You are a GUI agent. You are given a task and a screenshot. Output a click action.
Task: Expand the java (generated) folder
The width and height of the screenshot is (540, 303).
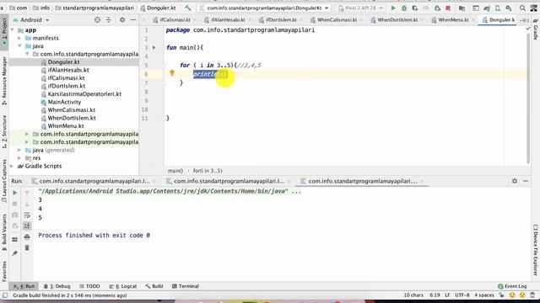19,150
